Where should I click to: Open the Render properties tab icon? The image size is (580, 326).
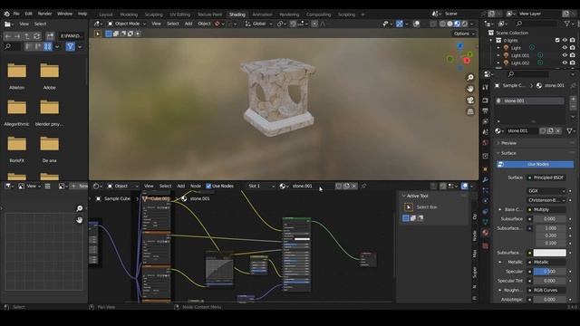(x=486, y=101)
